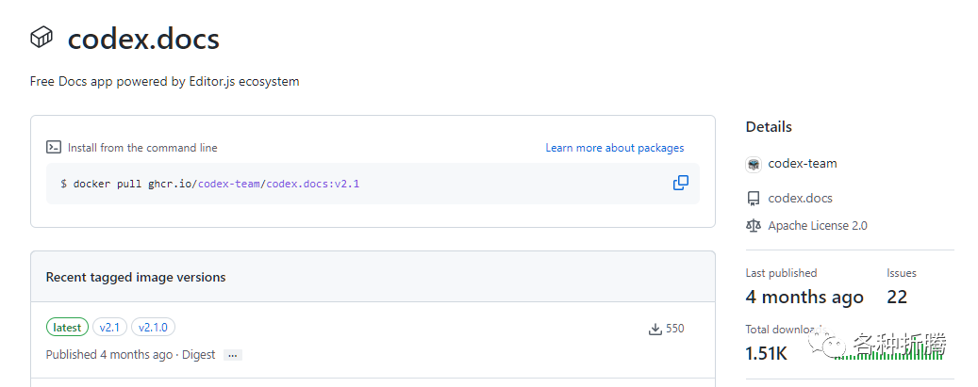The image size is (978, 387).
Task: Click the 'codex.docs' page title
Action: pyautogui.click(x=143, y=39)
